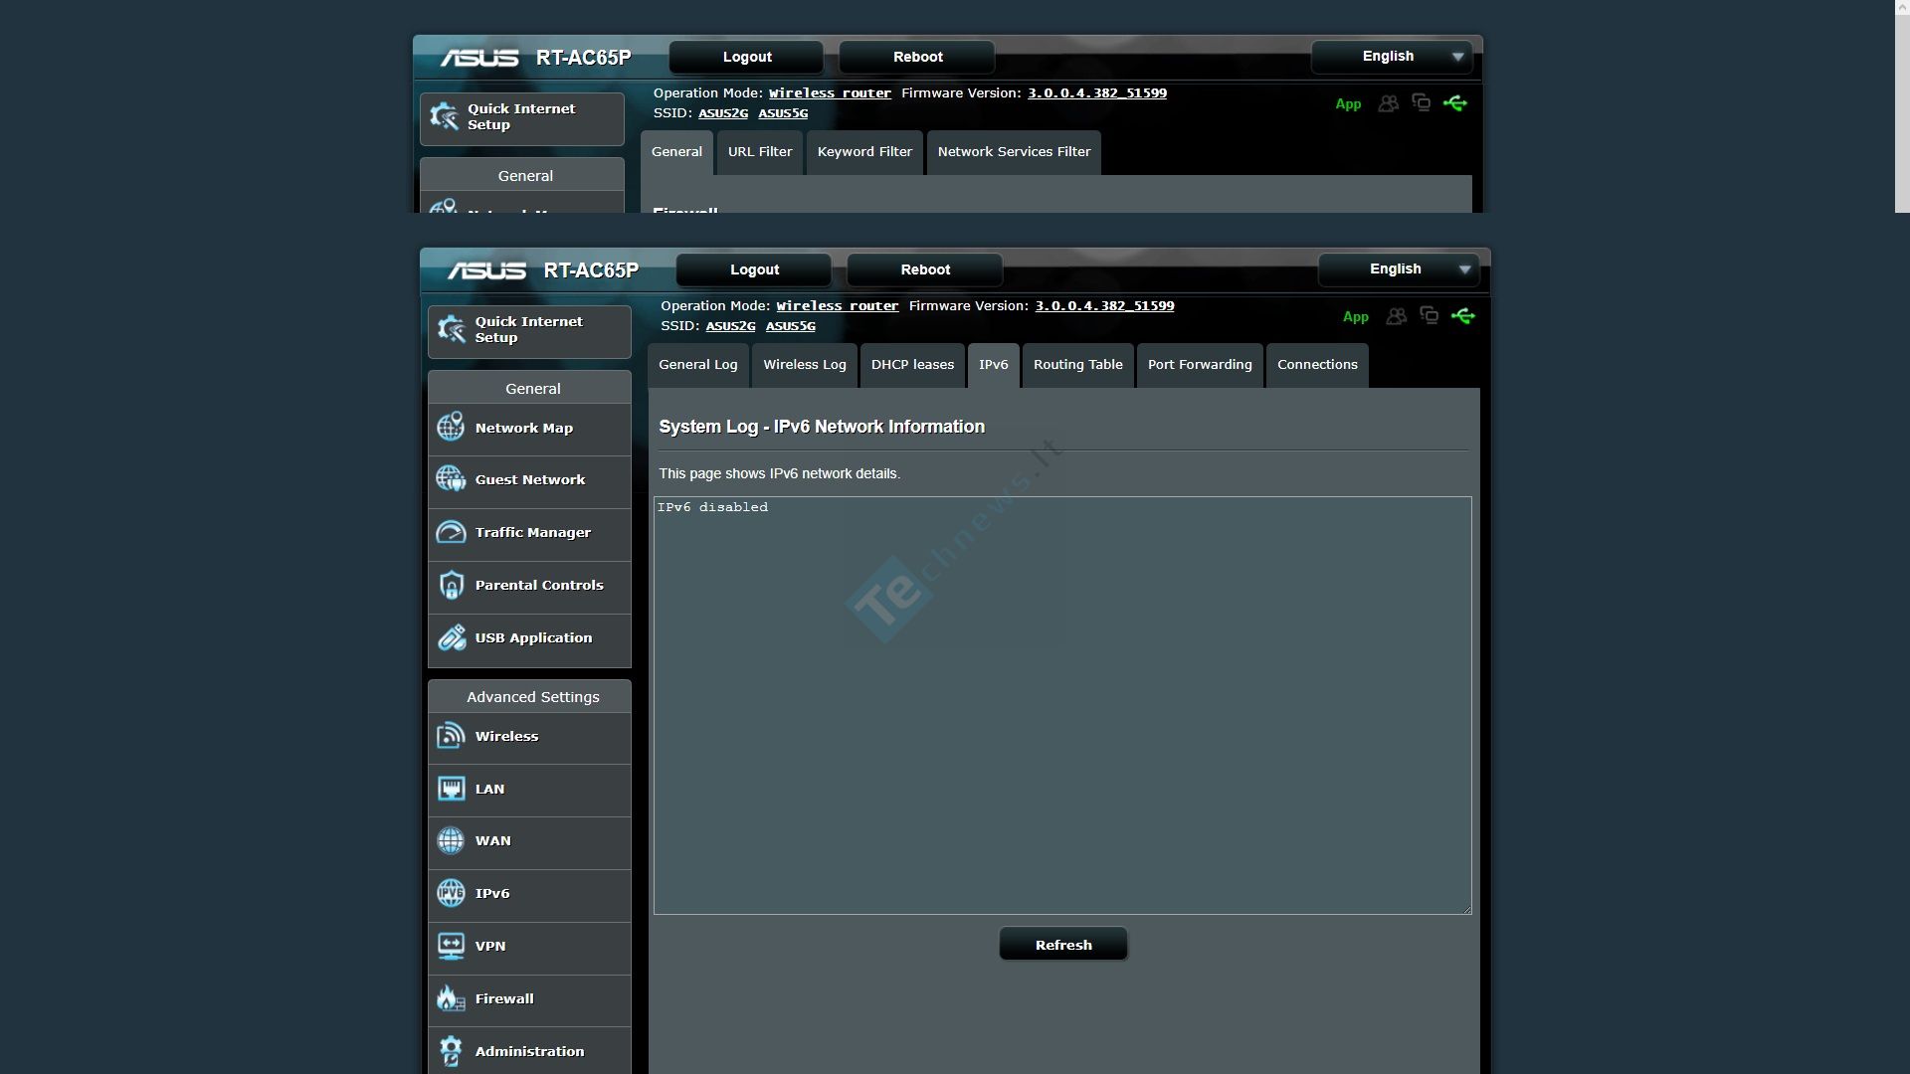The image size is (1910, 1074).
Task: Click Reboot button in upper window
Action: (x=917, y=57)
